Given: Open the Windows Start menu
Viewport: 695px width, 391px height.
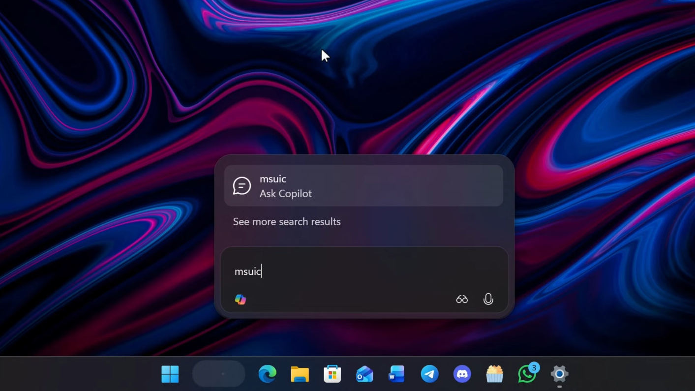Looking at the screenshot, I should [170, 374].
